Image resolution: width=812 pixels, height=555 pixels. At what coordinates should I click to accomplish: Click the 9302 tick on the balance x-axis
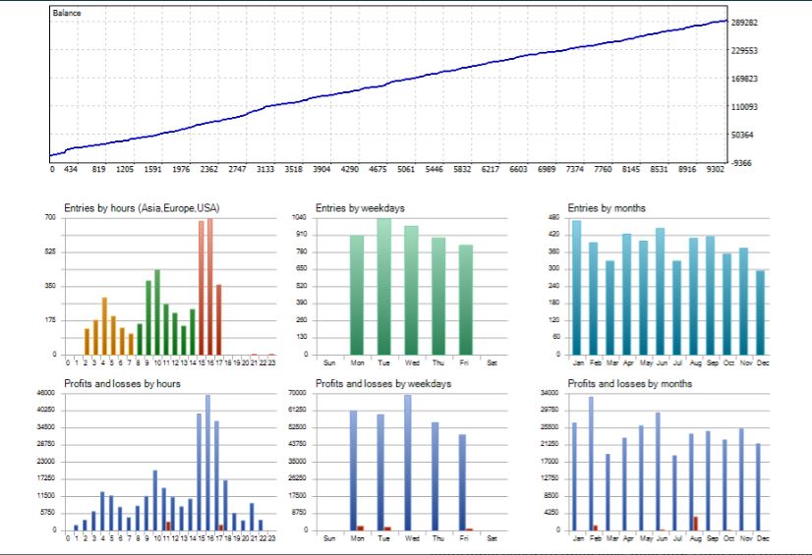click(715, 169)
